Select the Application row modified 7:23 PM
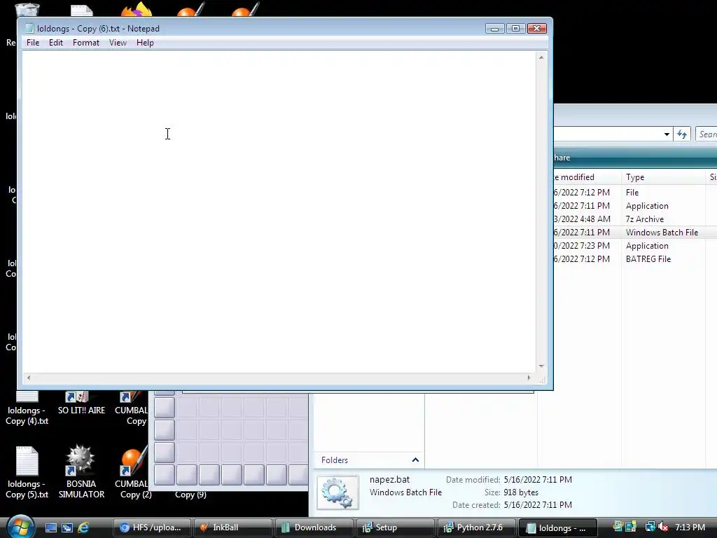 (635, 246)
